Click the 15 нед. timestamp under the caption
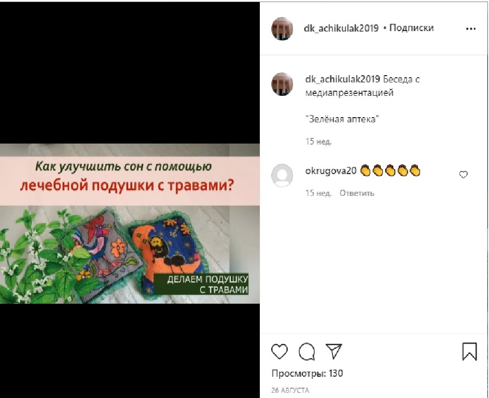 click(x=318, y=141)
